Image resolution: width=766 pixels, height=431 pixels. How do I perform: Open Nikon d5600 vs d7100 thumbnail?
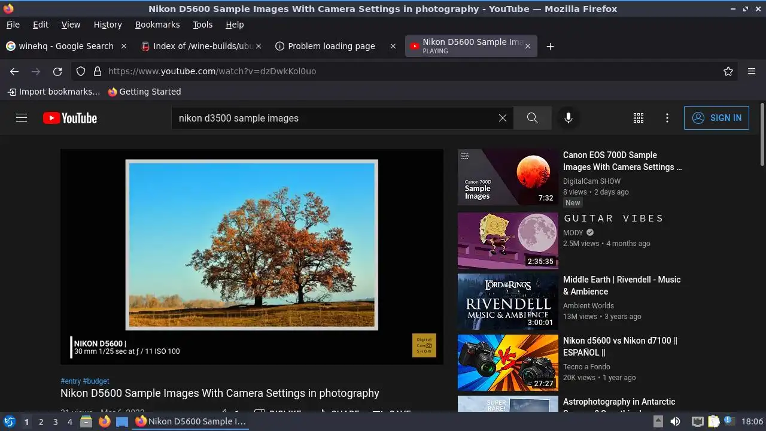click(x=508, y=363)
